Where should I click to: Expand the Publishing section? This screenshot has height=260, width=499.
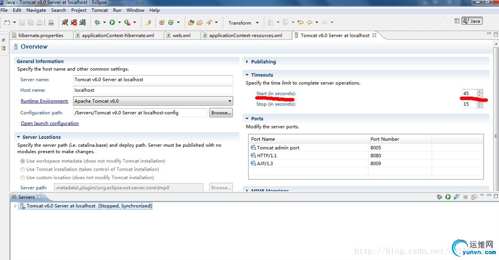tap(247, 62)
